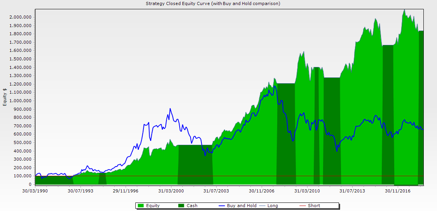
Task: Select the 31/03/2000 date on x-axis
Action: pos(171,190)
